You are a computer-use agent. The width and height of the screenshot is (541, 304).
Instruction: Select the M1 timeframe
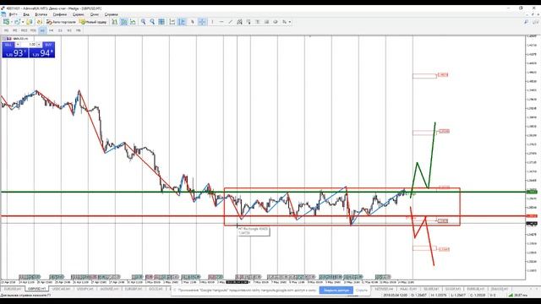(x=6, y=30)
